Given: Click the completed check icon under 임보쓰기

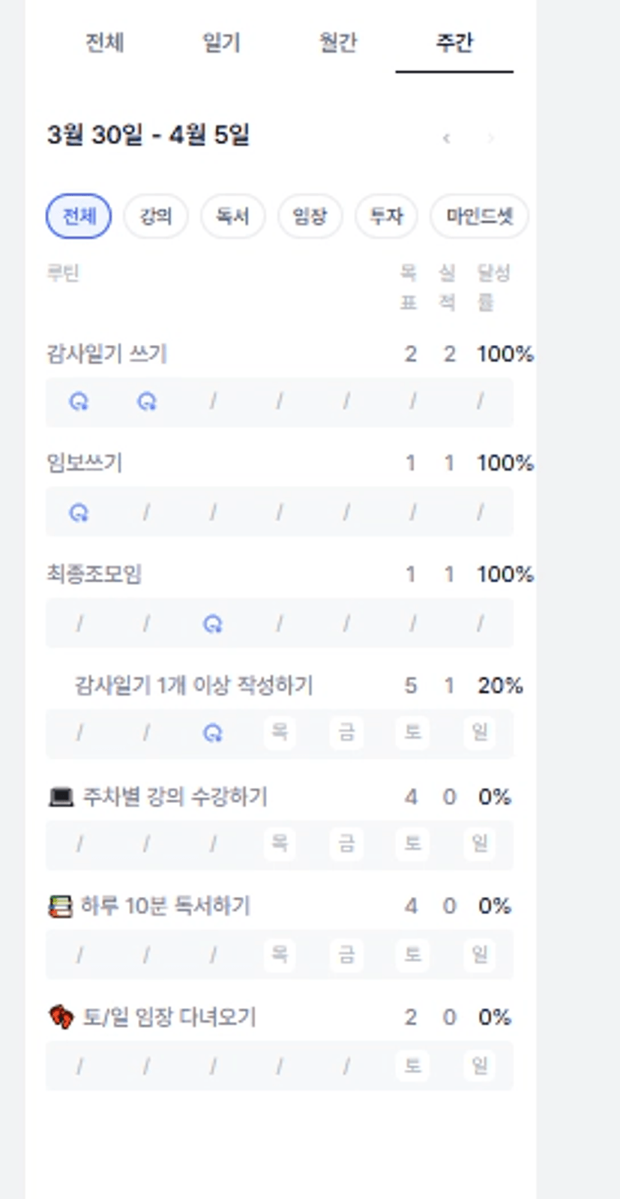Looking at the screenshot, I should coord(79,513).
